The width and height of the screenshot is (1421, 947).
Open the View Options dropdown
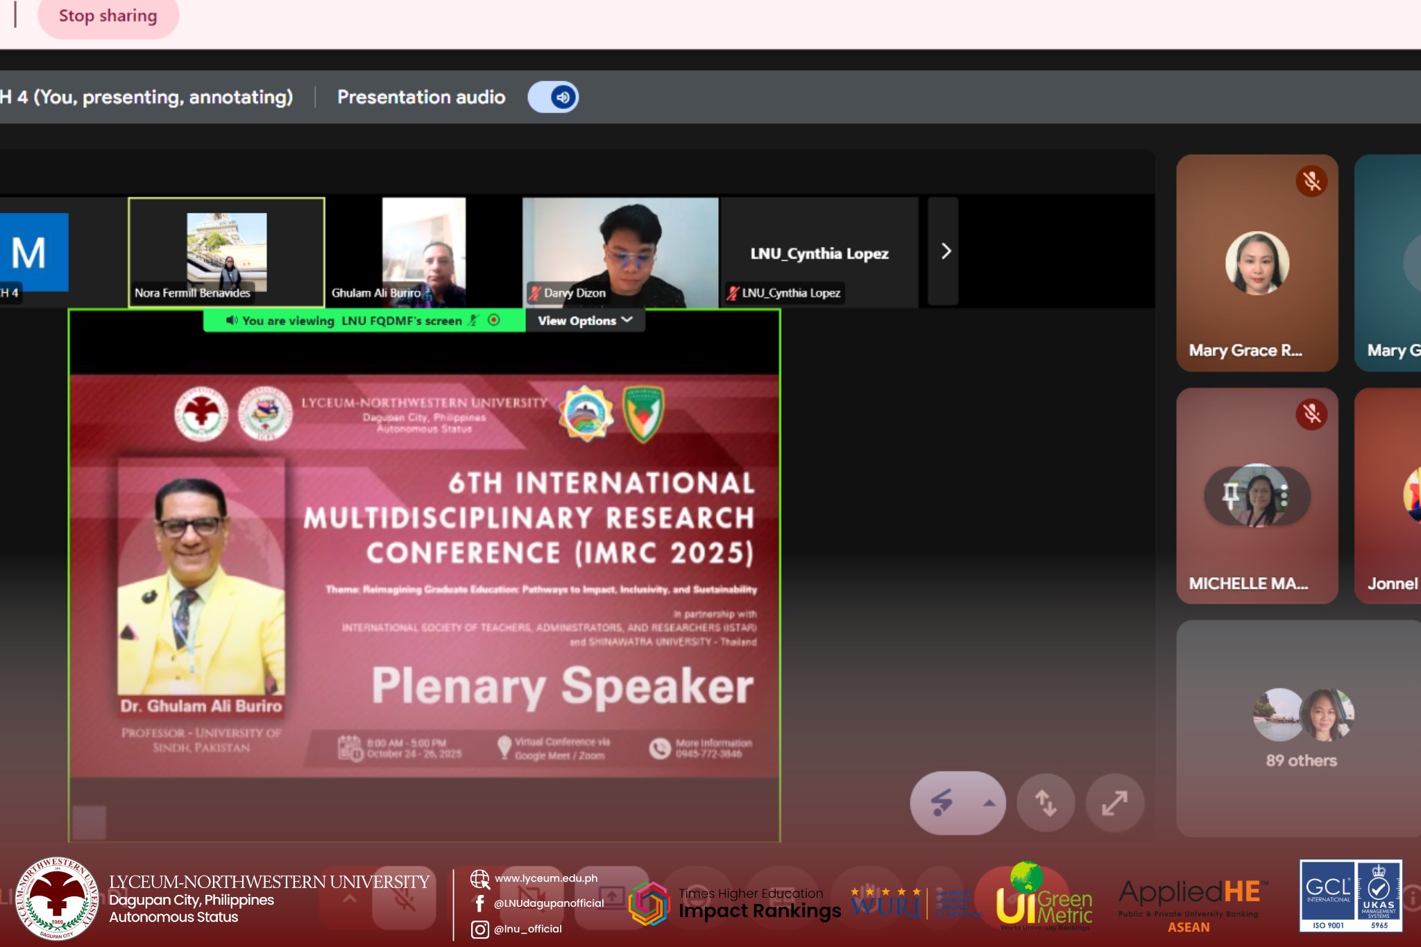coord(585,321)
